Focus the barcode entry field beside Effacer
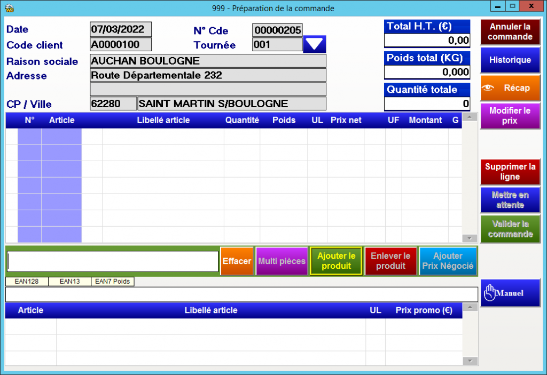547x375 pixels. 112,261
